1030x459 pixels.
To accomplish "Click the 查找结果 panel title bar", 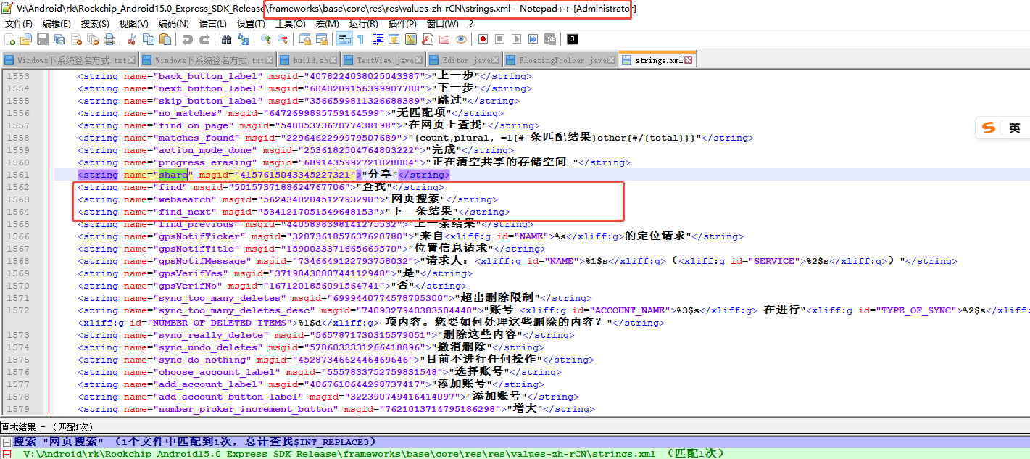I will [515, 428].
